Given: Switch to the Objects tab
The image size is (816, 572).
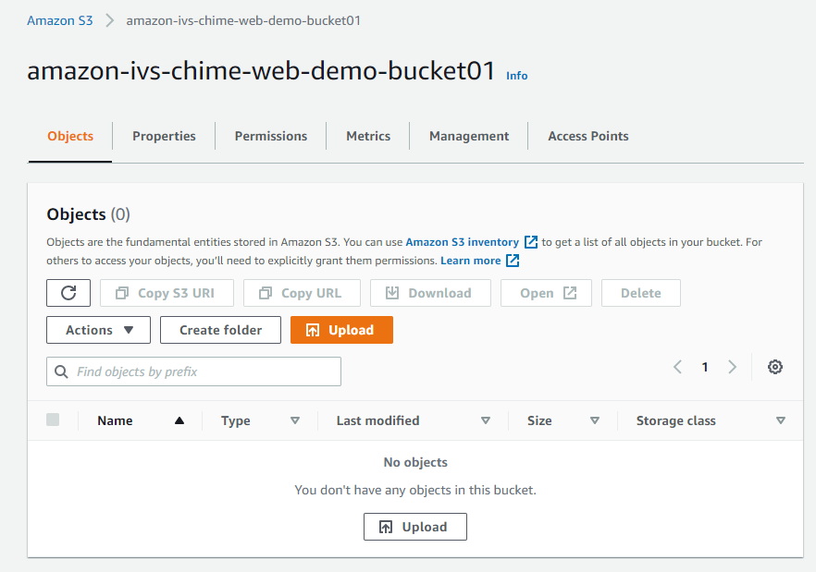Looking at the screenshot, I should pos(70,136).
